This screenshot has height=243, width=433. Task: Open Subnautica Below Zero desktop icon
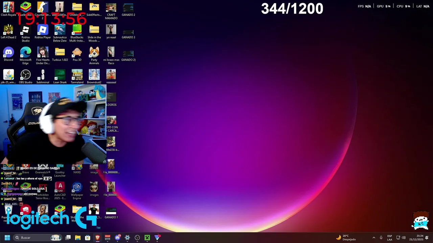click(60, 34)
